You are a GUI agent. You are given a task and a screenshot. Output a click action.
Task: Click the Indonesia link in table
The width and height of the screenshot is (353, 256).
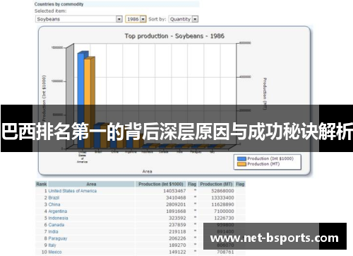tap(58, 218)
